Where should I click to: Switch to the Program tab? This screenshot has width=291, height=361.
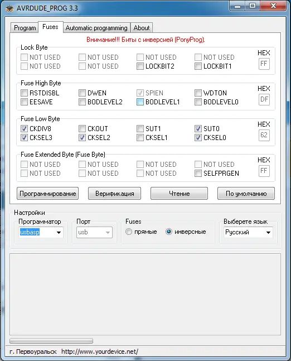tap(25, 28)
